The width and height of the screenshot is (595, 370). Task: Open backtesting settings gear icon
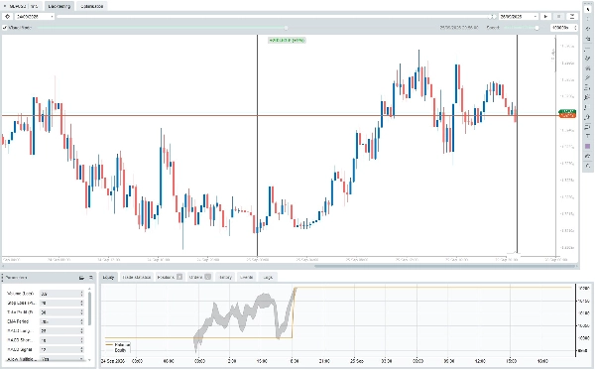7,16
